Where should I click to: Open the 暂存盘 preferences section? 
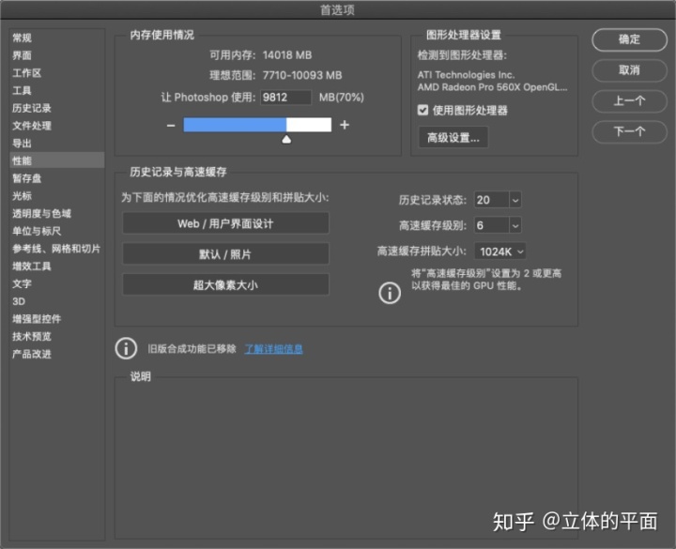[x=56, y=178]
